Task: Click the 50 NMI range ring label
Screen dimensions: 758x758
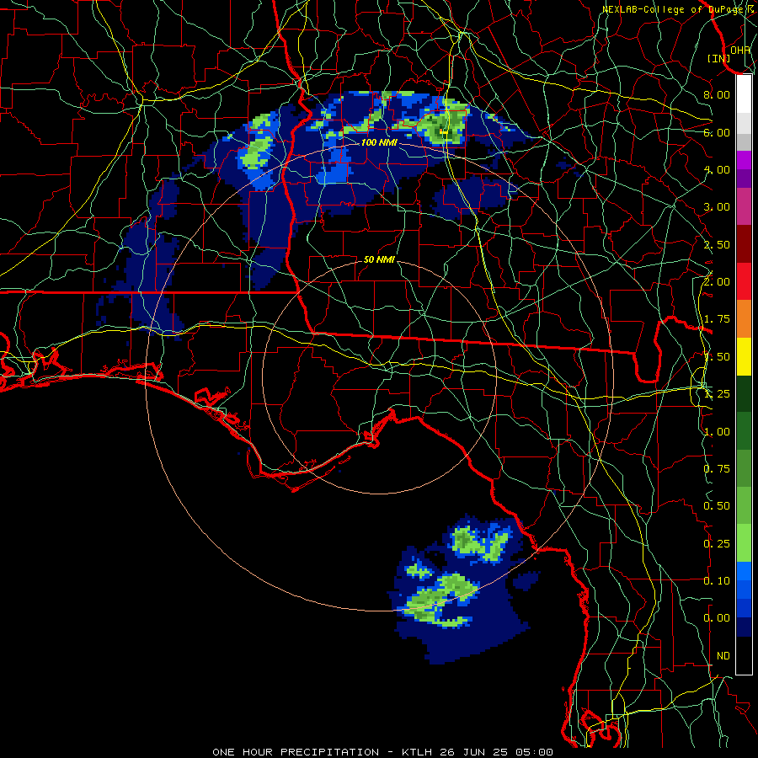Action: [x=379, y=259]
